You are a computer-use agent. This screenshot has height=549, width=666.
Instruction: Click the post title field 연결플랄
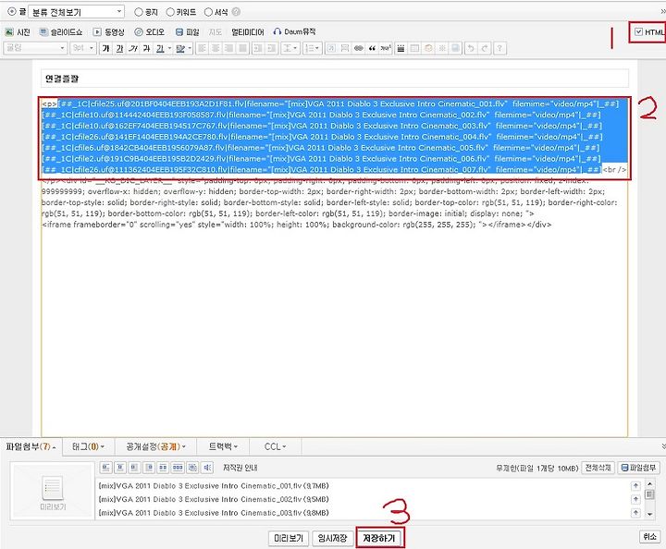pyautogui.click(x=335, y=79)
